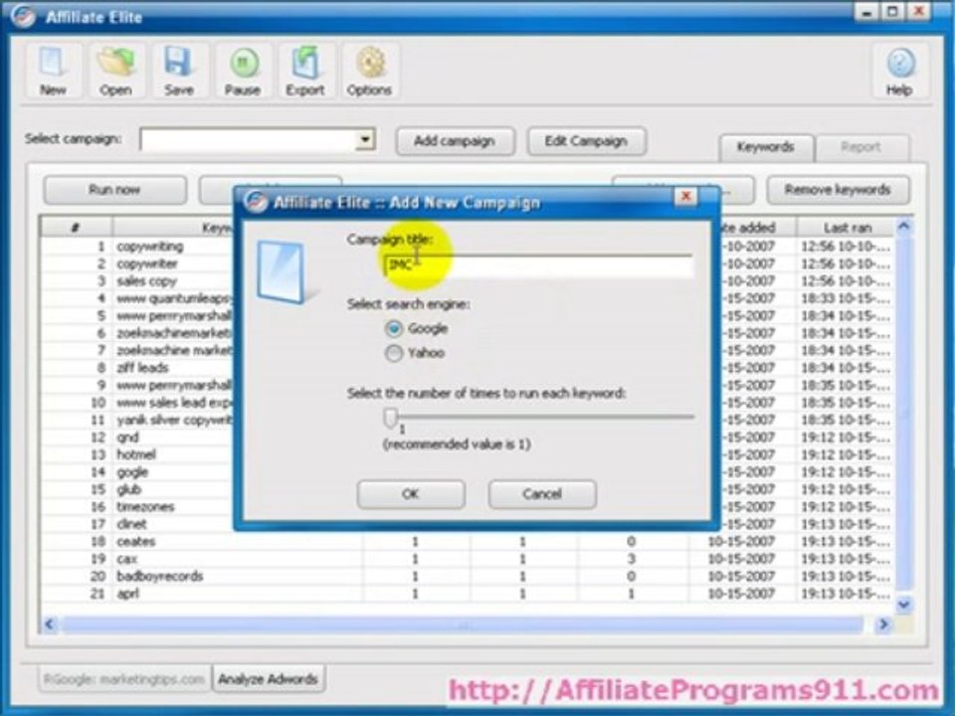Export results with the Export icon

point(305,71)
